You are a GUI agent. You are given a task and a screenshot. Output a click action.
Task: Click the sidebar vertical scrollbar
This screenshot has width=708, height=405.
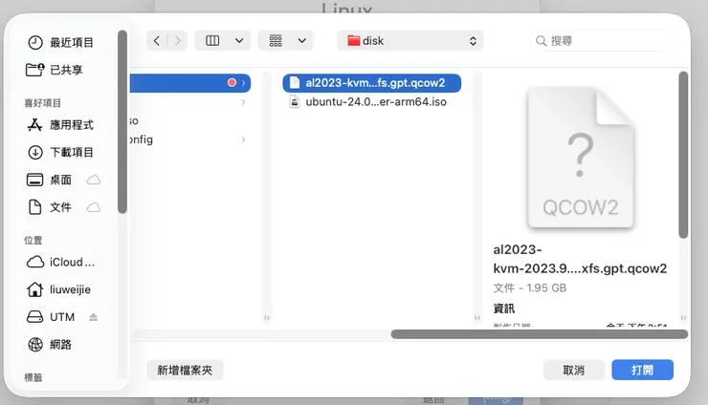[x=122, y=121]
